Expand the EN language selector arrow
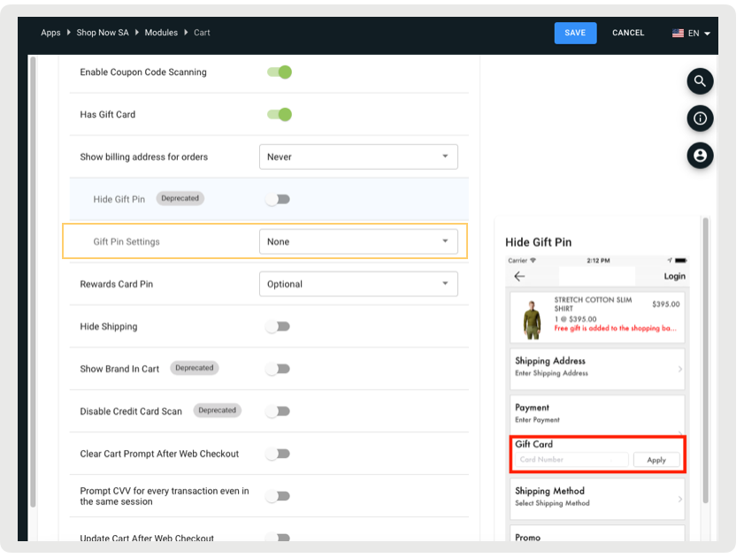 click(707, 34)
